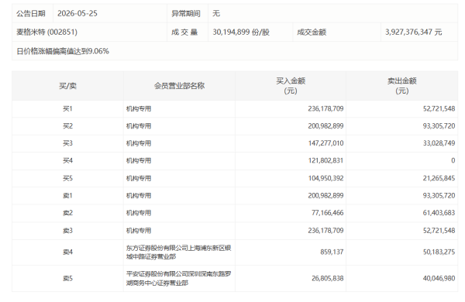Click the 成交金额 label

[312, 32]
